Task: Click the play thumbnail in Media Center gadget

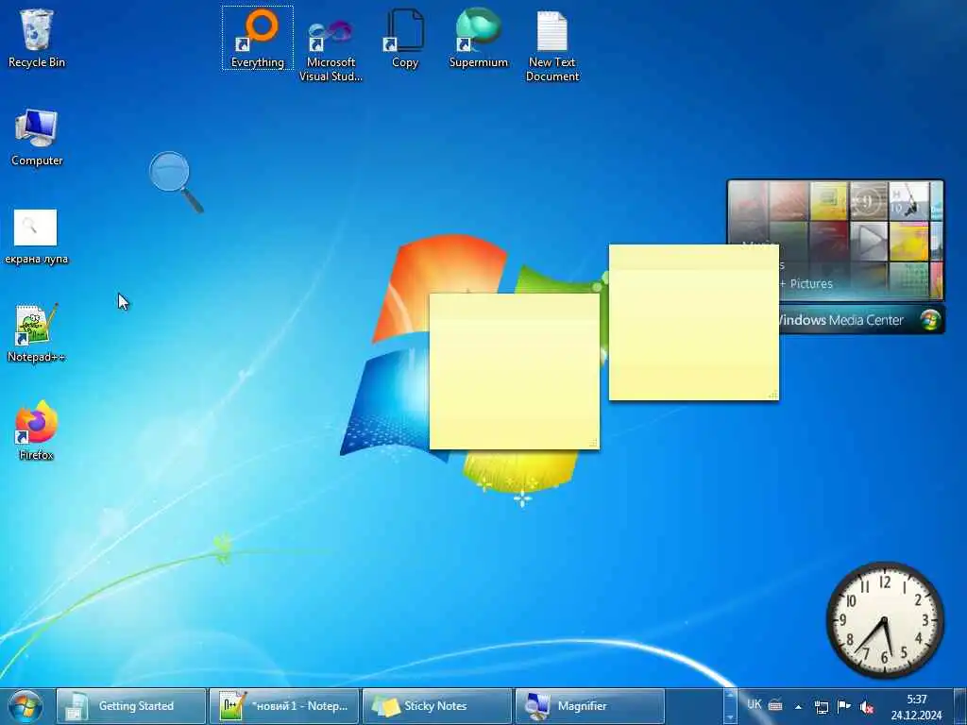Action: click(869, 241)
